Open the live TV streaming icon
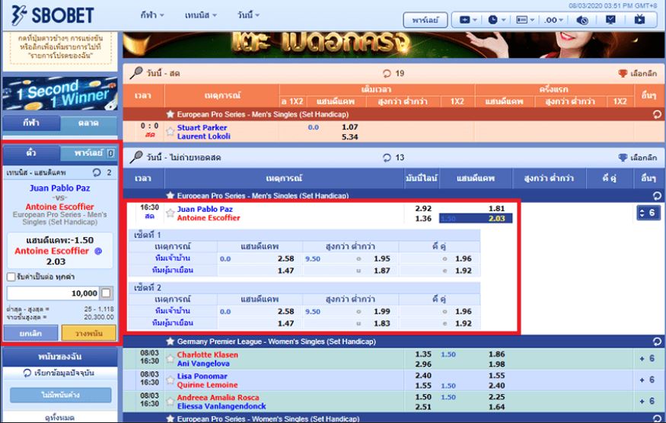This screenshot has height=423, width=666. click(x=639, y=20)
